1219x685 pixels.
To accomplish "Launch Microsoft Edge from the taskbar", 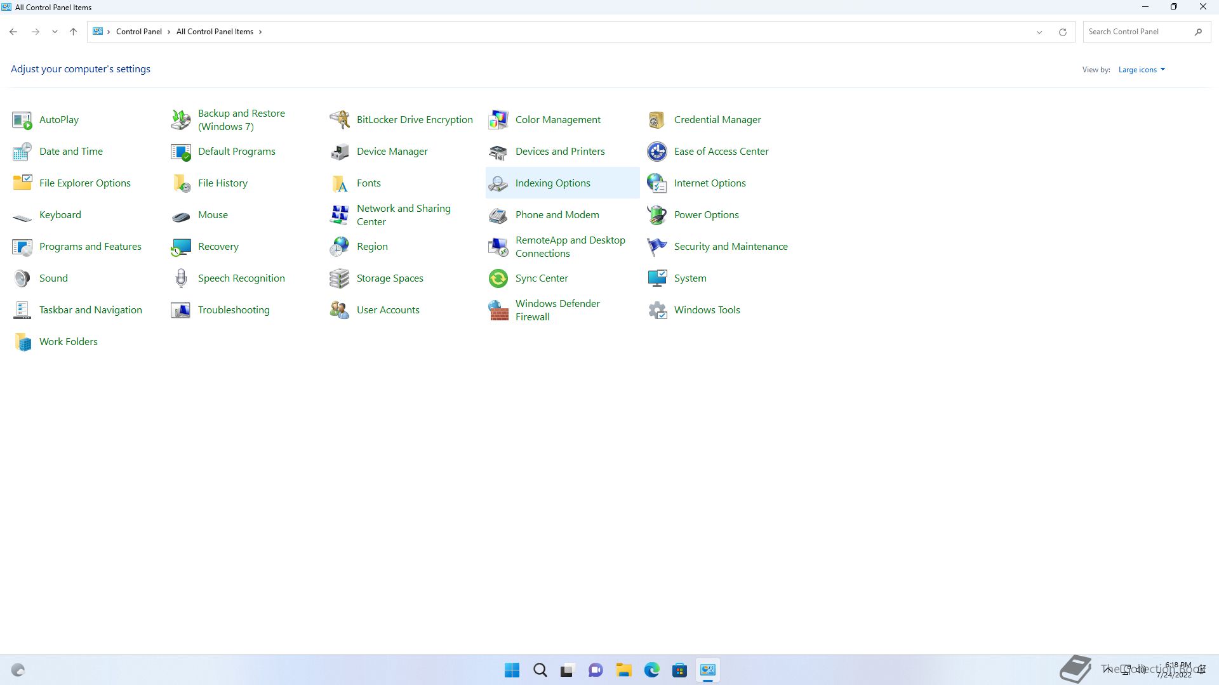I will click(651, 670).
